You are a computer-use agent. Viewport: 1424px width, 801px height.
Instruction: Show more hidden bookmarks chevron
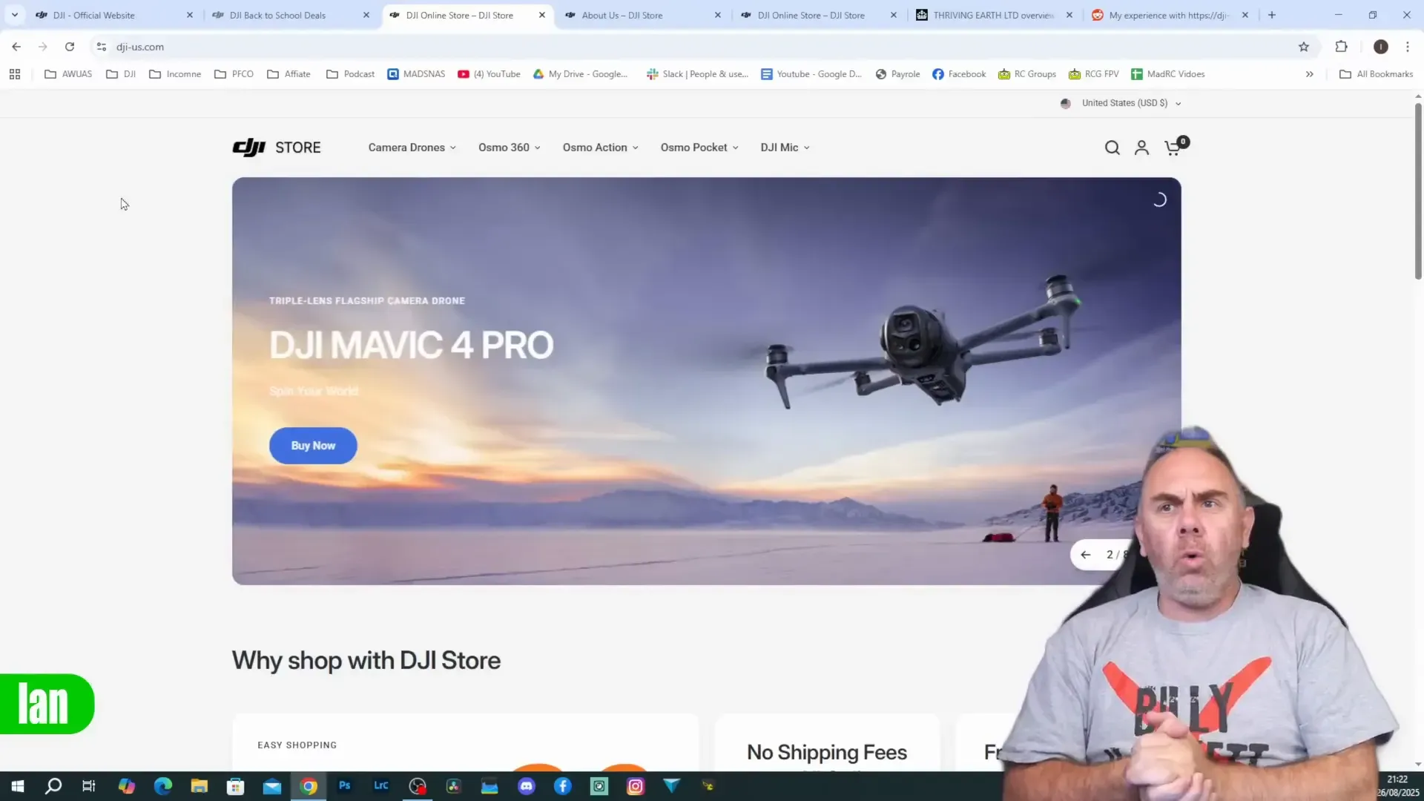[1310, 74]
